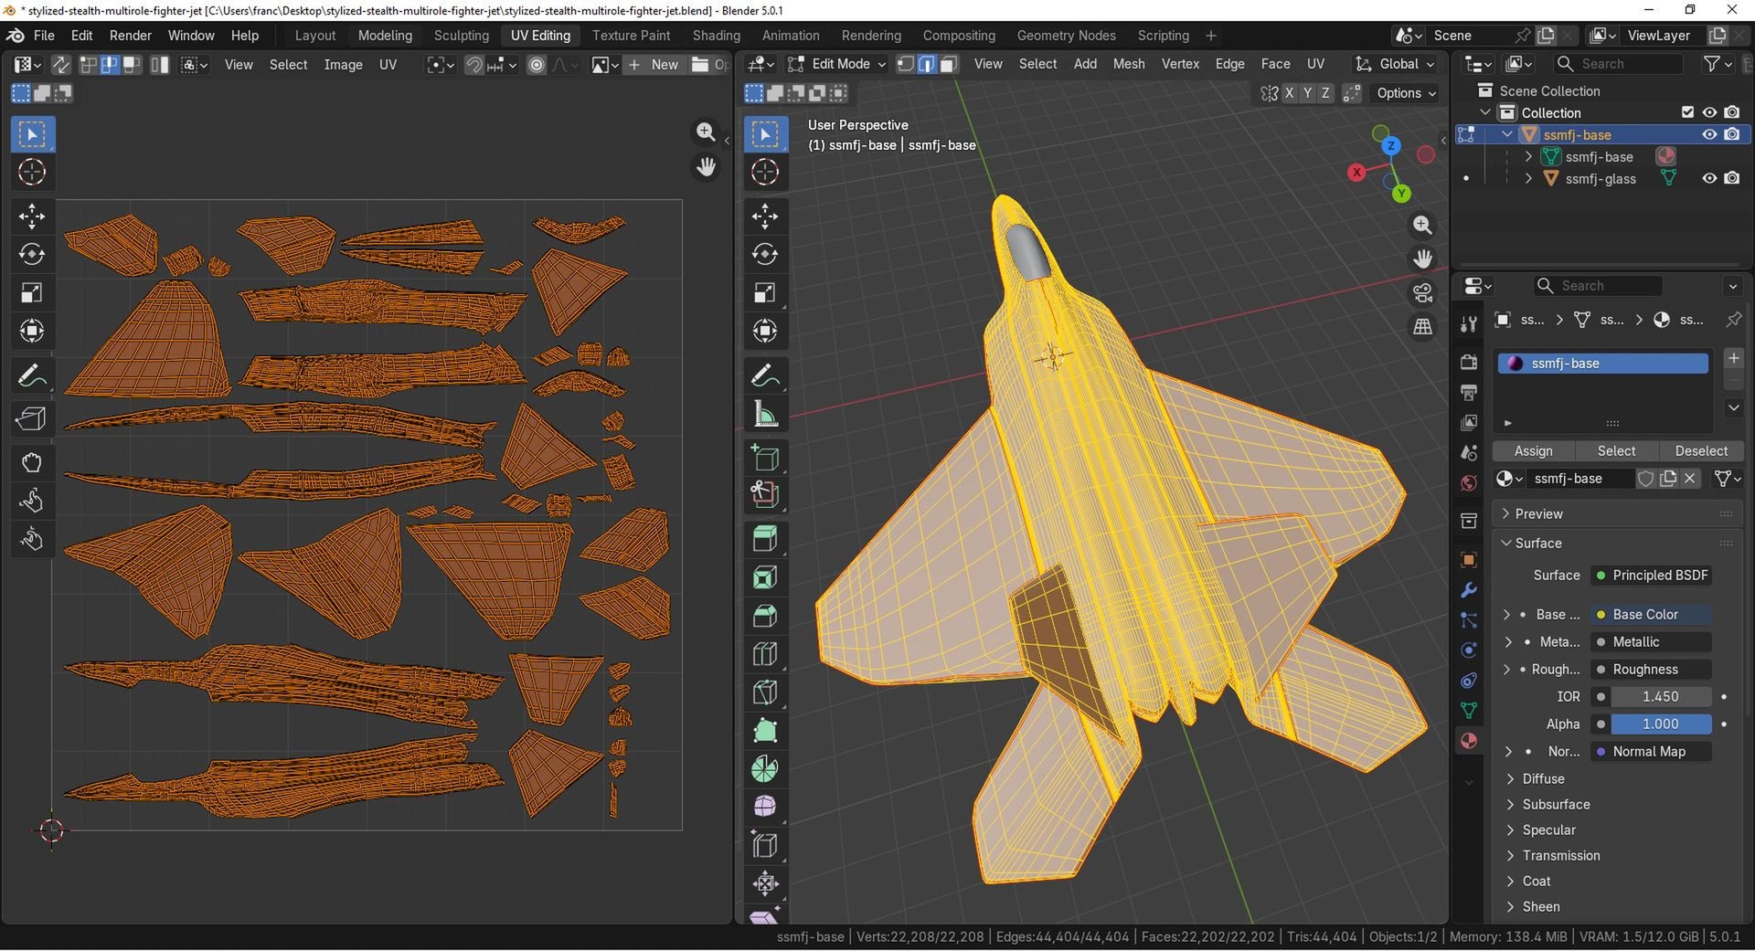Viewport: 1755px width, 951px height.
Task: Choose the Spin tool
Action: tap(765, 769)
